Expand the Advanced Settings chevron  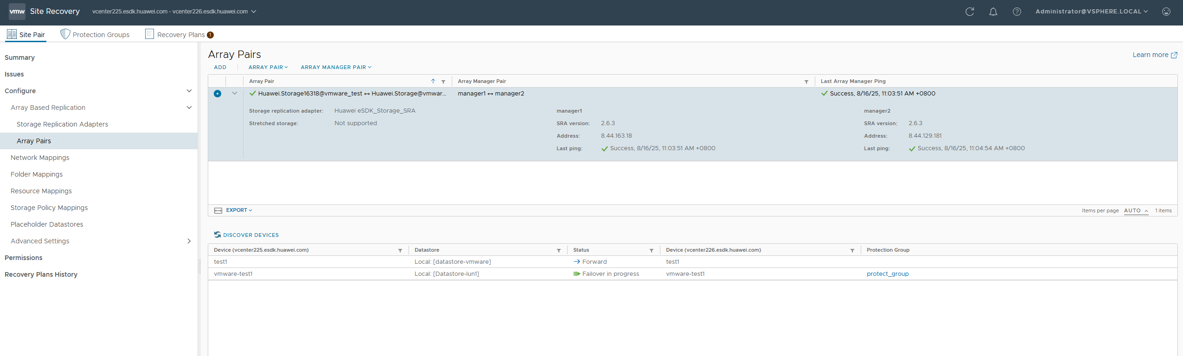coord(189,241)
